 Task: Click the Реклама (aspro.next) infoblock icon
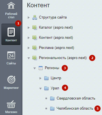(34, 48)
